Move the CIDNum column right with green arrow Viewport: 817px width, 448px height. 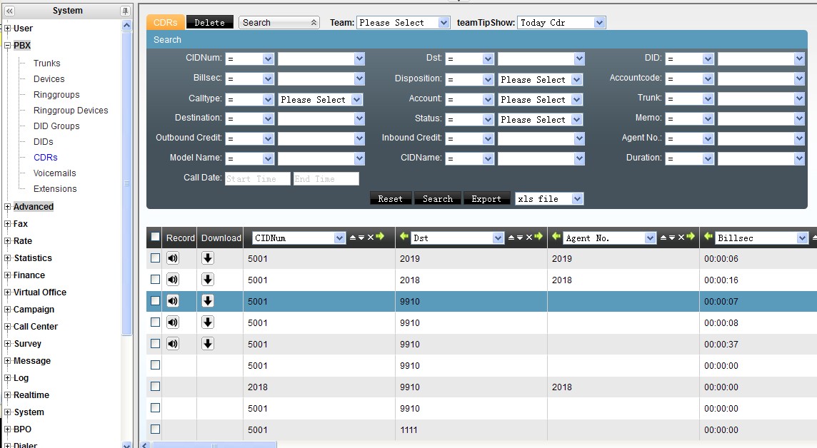(381, 237)
